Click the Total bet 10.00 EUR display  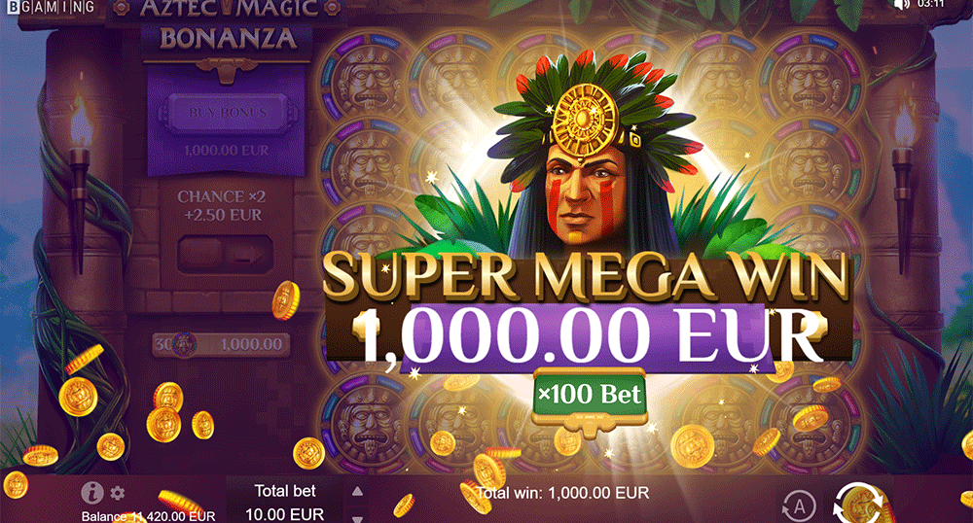point(285,503)
